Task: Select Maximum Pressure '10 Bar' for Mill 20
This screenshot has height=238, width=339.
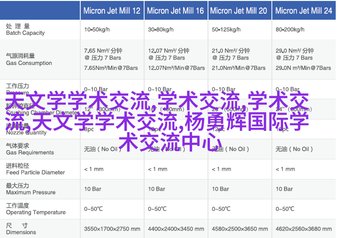Action: [220, 189]
